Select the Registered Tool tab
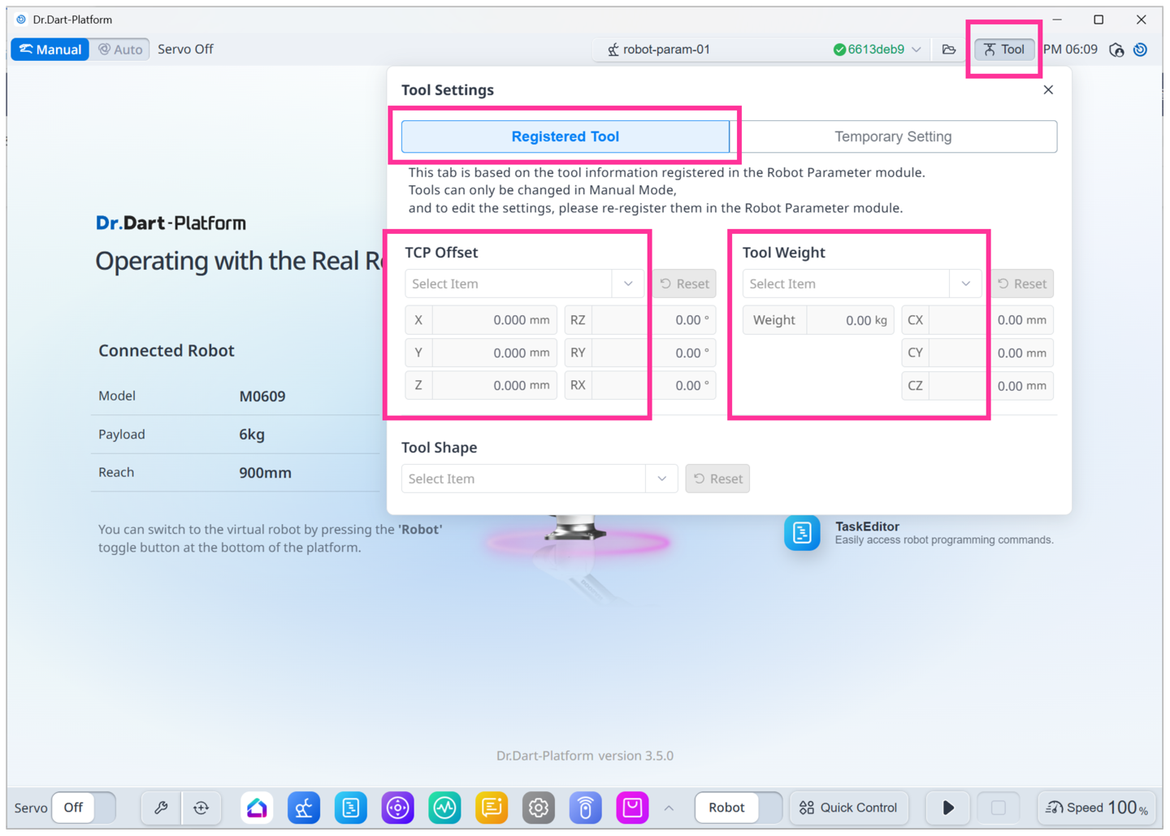This screenshot has height=836, width=1170. click(565, 136)
